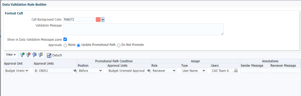Delete condition with red X funnel icon
Viewport: 301px width, 96px height.
click(x=28, y=55)
